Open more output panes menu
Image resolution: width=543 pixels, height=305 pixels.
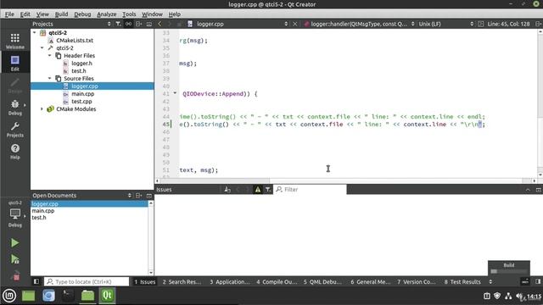[490, 281]
